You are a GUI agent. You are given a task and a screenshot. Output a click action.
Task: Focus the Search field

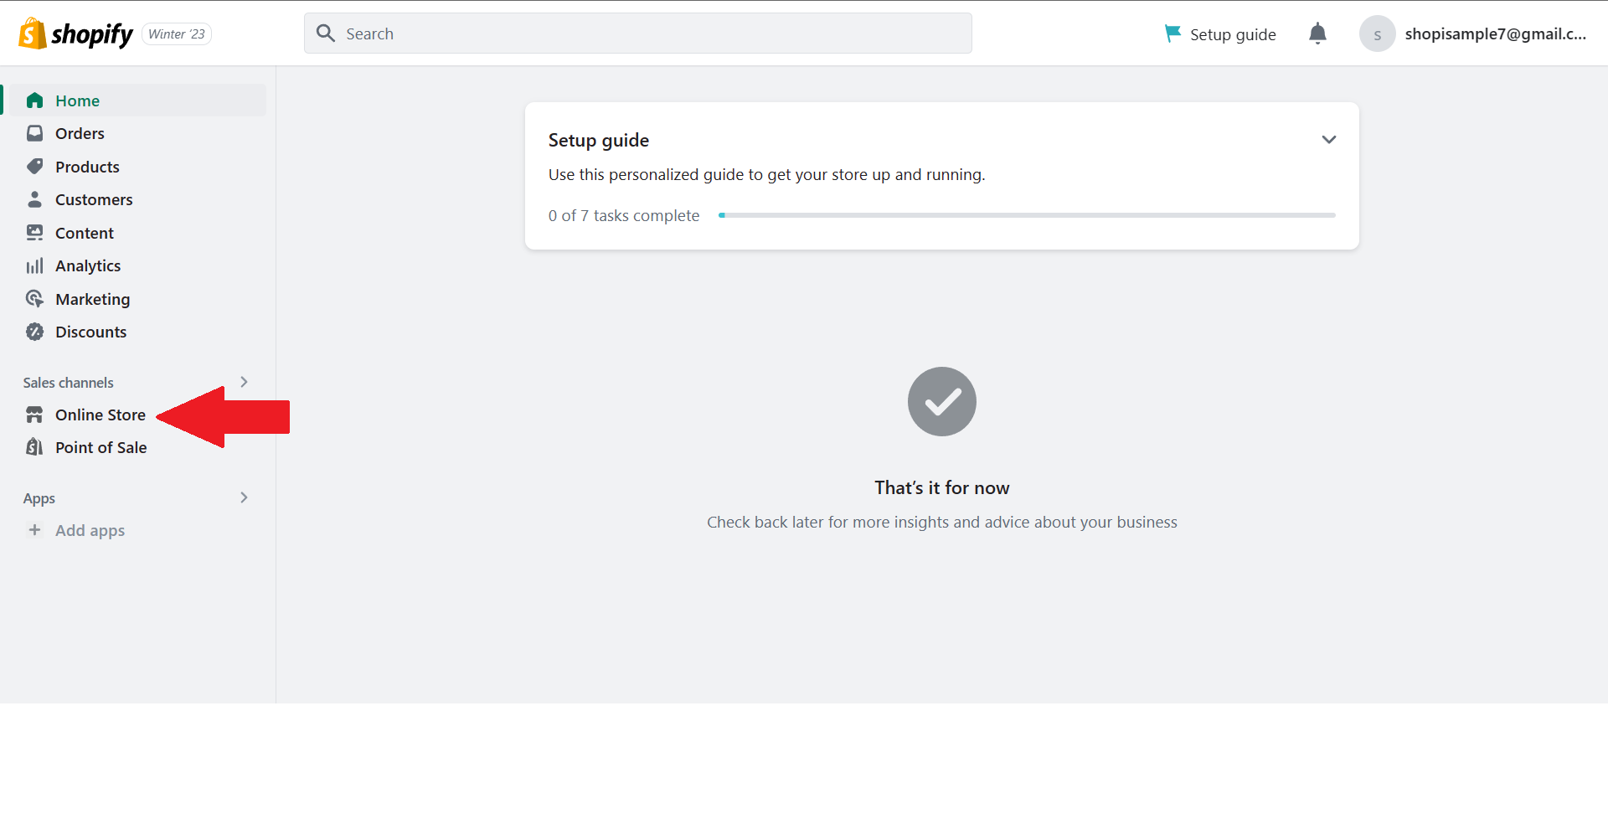pyautogui.click(x=638, y=33)
